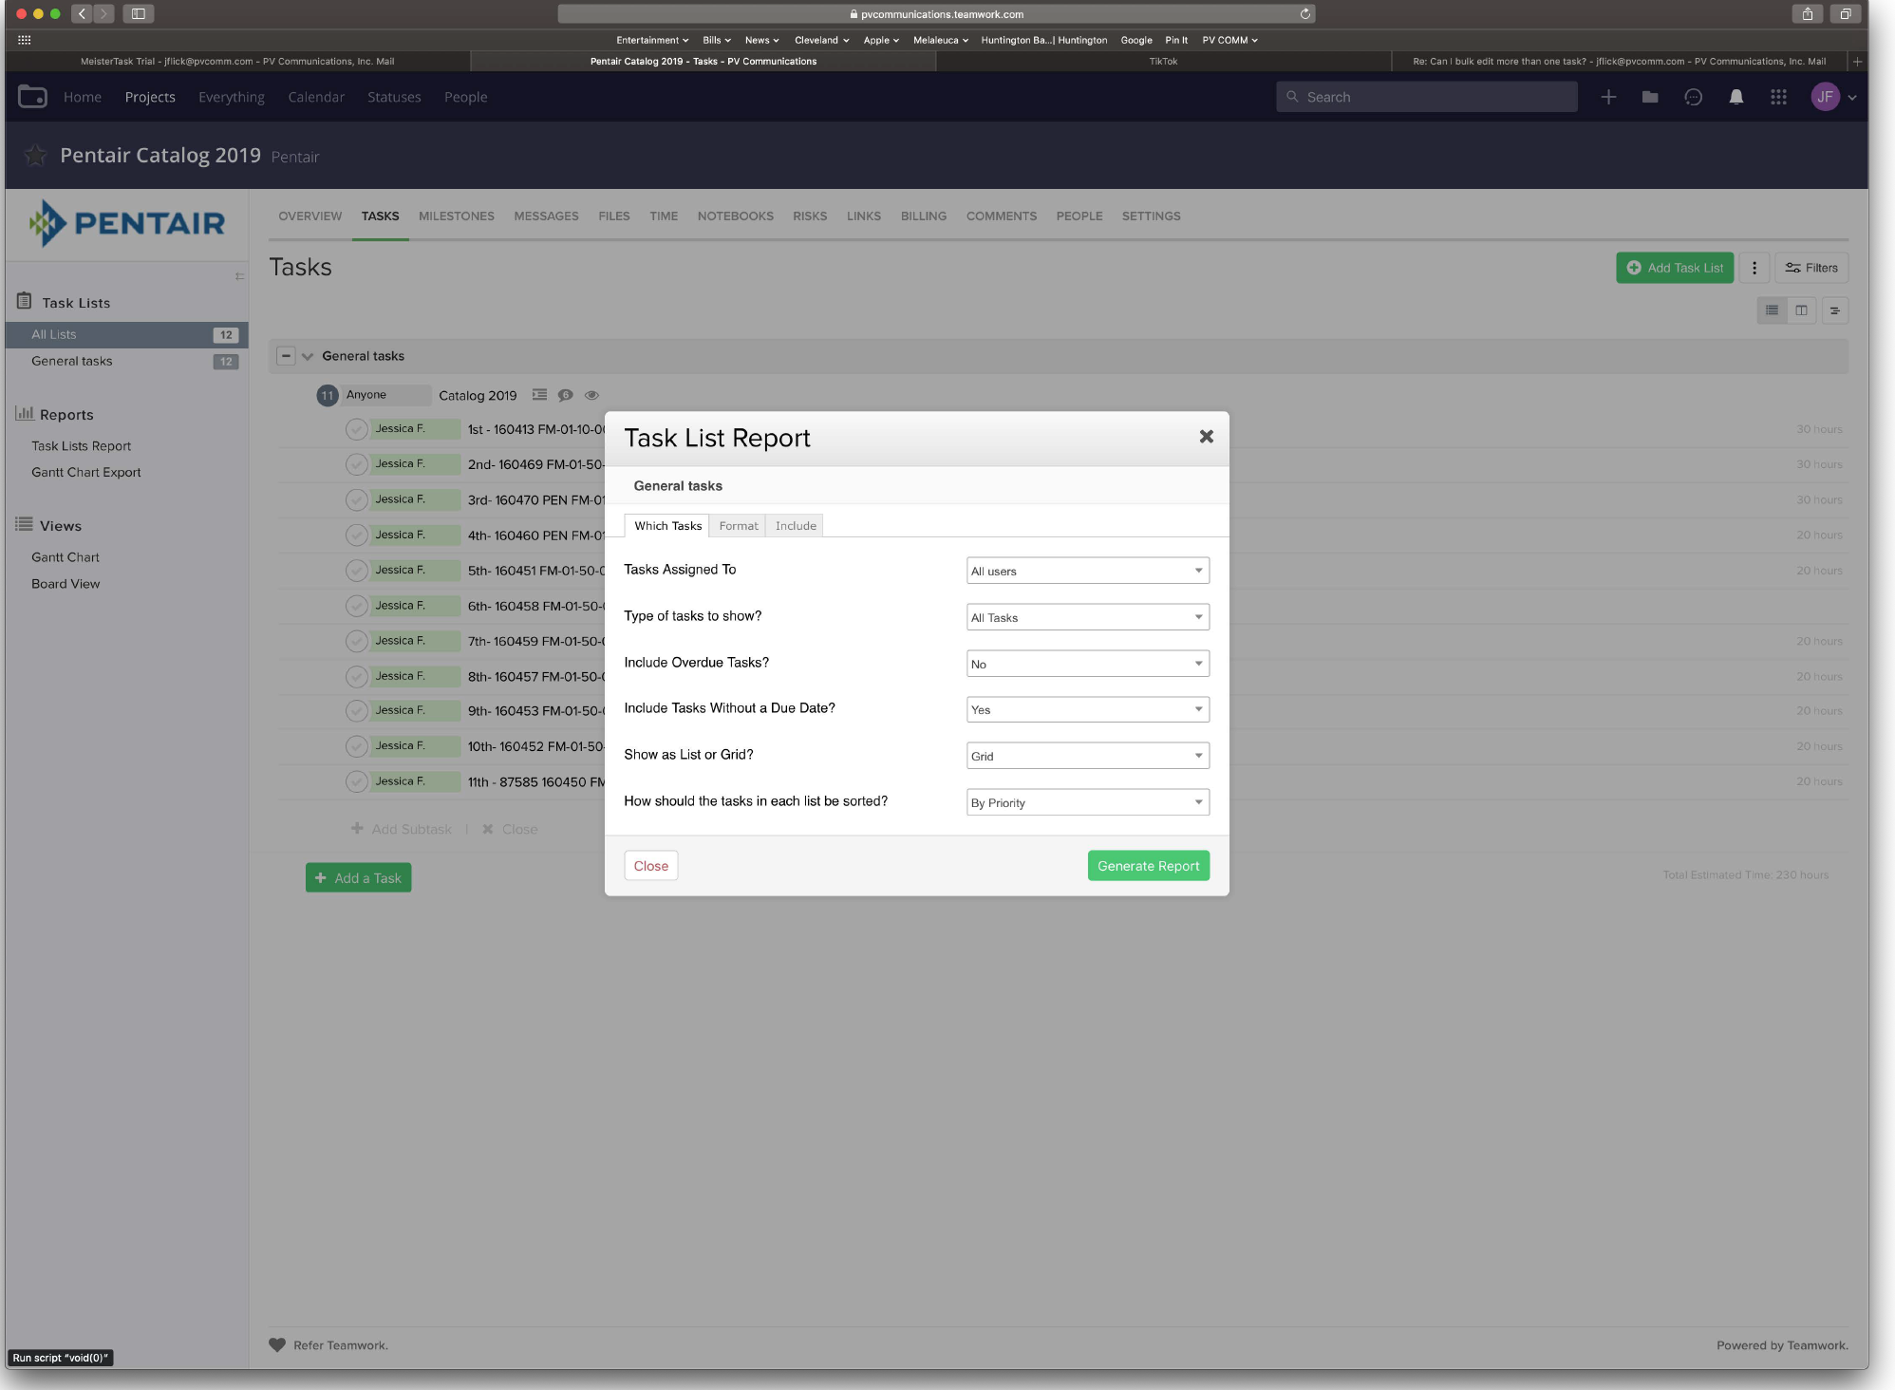1895x1390 pixels.
Task: Open the three-dot task list options menu
Action: [1754, 268]
